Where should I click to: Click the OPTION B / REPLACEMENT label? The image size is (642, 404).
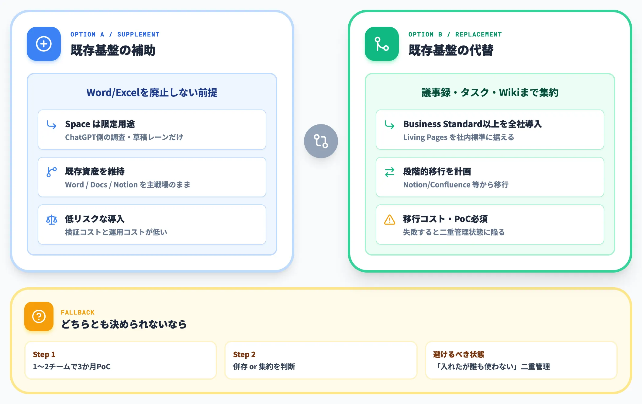(x=455, y=34)
